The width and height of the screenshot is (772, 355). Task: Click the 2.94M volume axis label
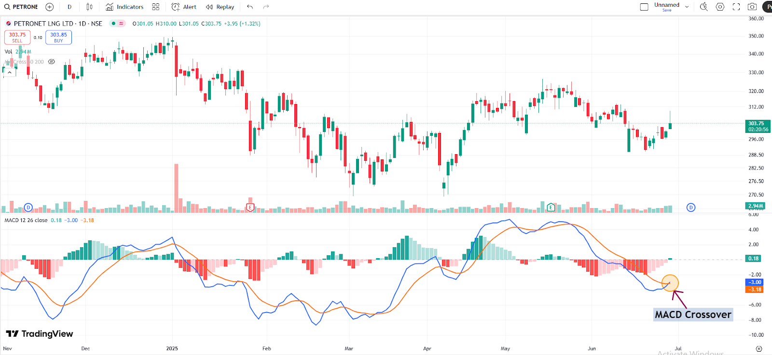click(756, 206)
